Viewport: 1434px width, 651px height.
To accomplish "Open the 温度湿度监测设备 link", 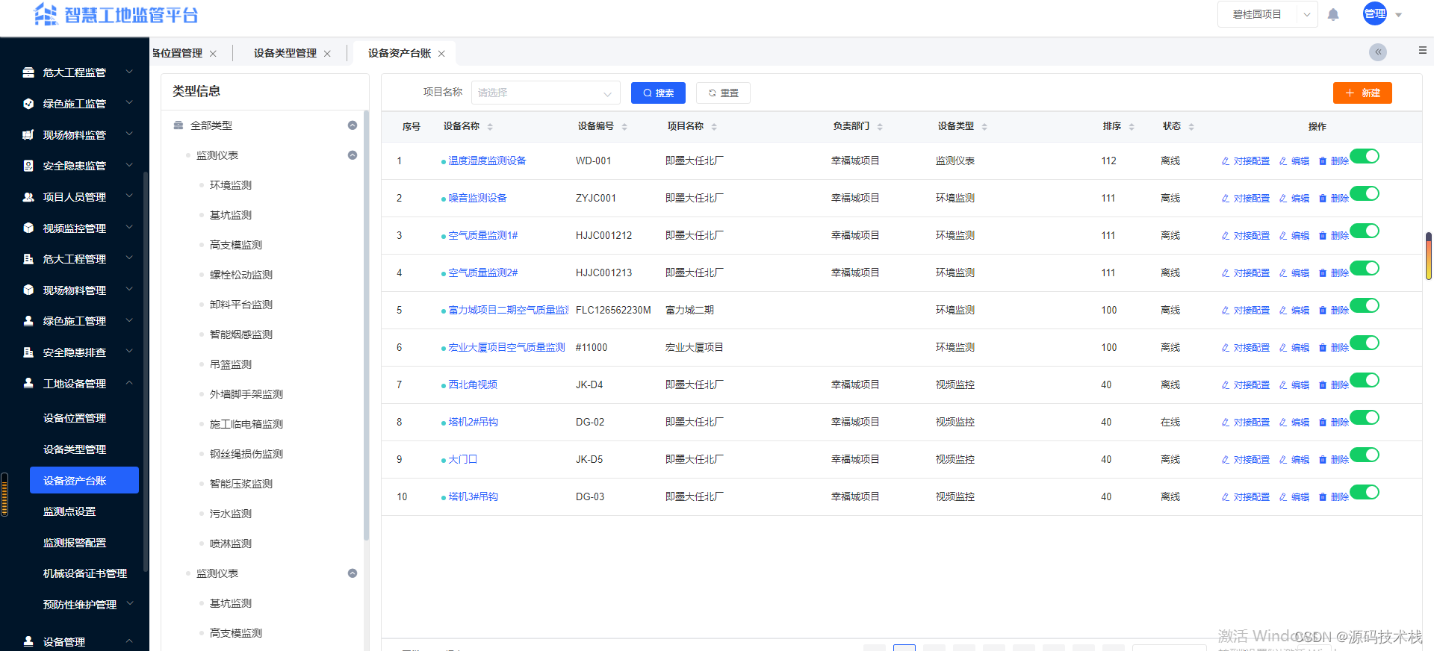I will click(x=487, y=161).
